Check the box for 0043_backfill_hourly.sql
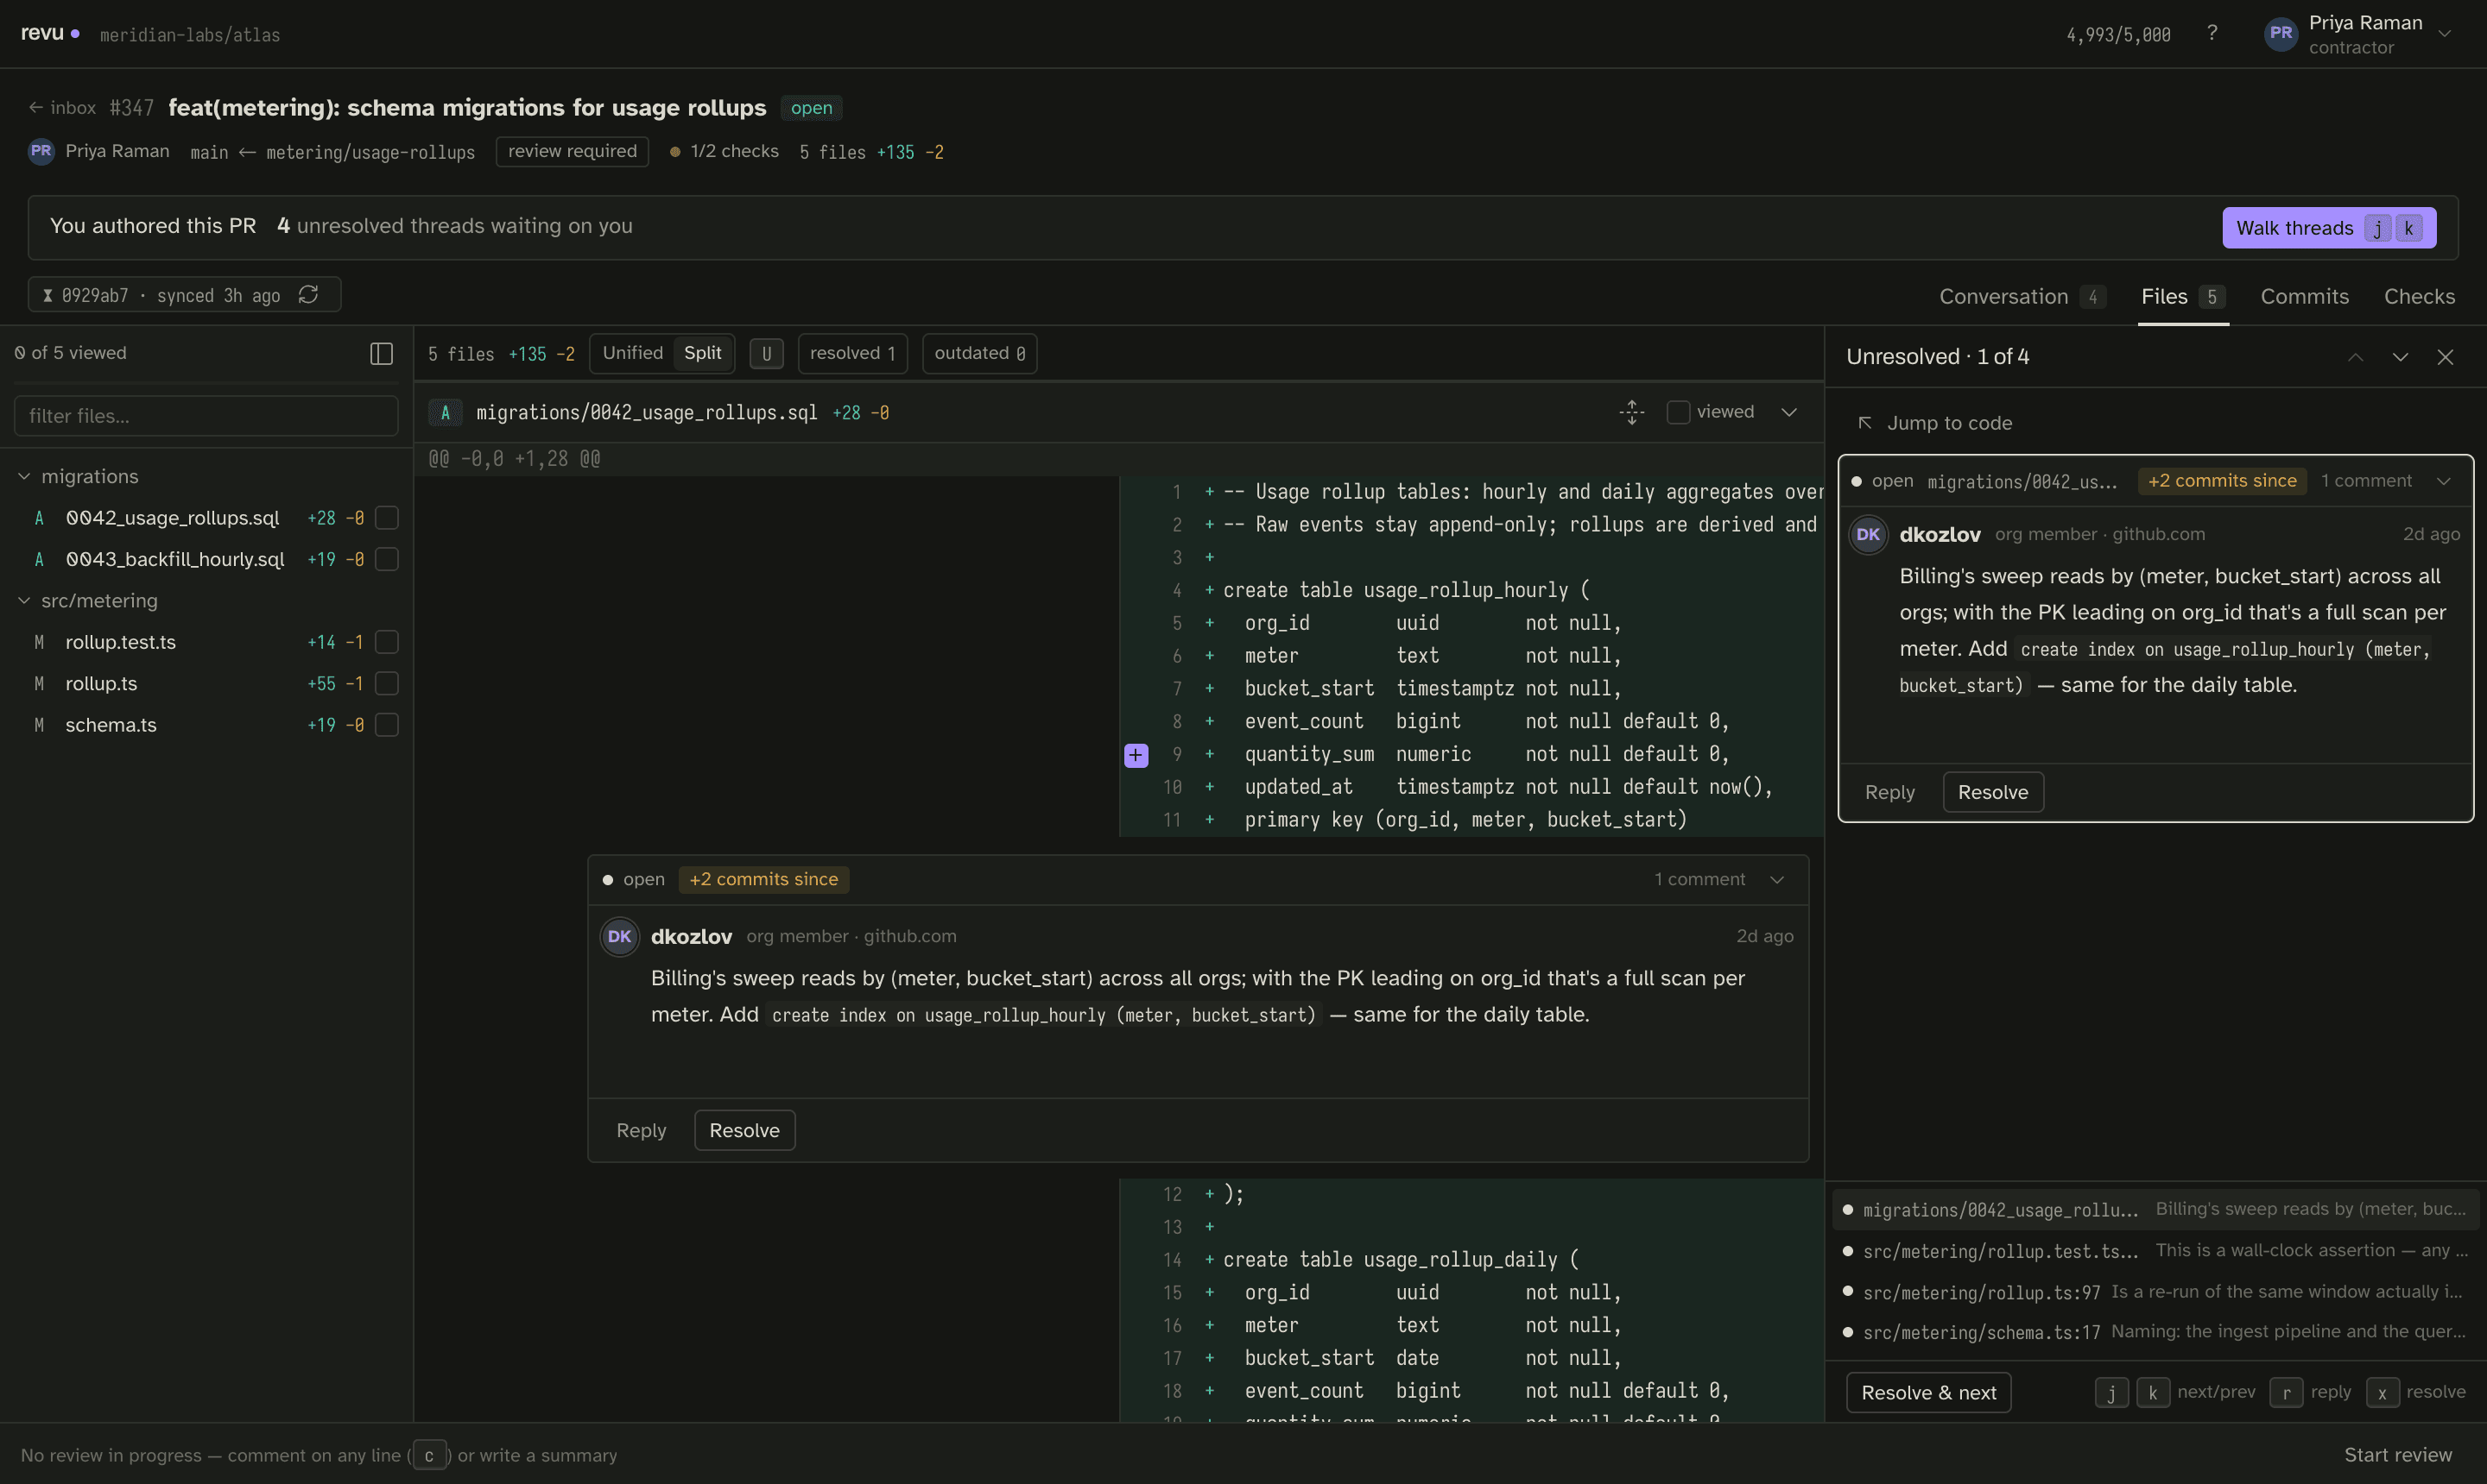This screenshot has height=1484, width=2487. tap(386, 559)
